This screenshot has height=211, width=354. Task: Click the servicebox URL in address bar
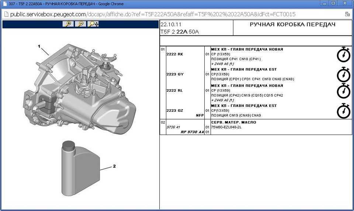pos(153,14)
